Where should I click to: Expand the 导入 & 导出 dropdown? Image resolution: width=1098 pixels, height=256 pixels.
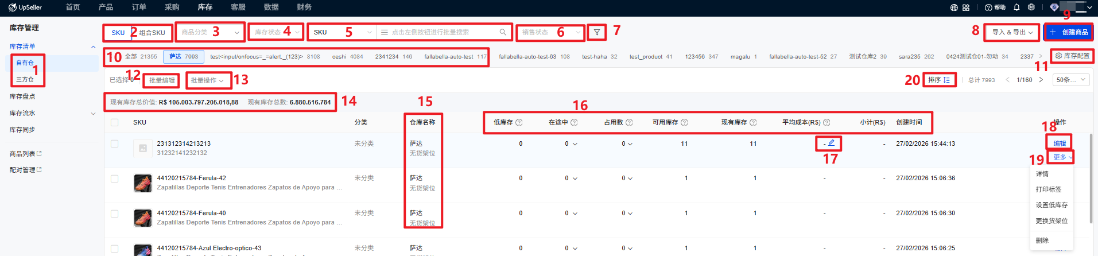(1012, 33)
